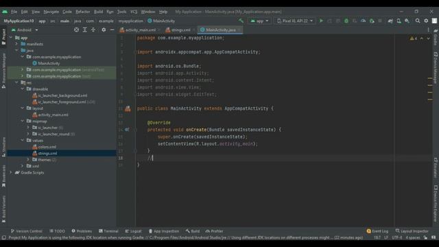The image size is (439, 247).
Task: Open Search Everywhere magnifier icon
Action: coord(418,21)
